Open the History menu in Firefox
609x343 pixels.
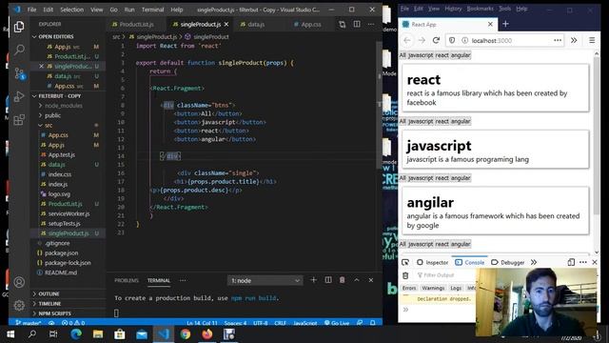click(453, 9)
